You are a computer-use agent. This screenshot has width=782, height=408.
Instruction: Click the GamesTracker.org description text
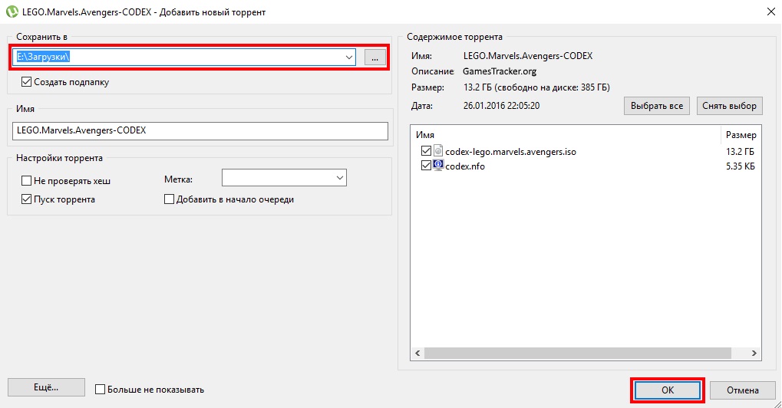[x=500, y=71]
